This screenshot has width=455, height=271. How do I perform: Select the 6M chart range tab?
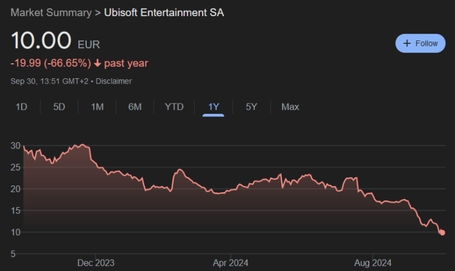click(135, 107)
